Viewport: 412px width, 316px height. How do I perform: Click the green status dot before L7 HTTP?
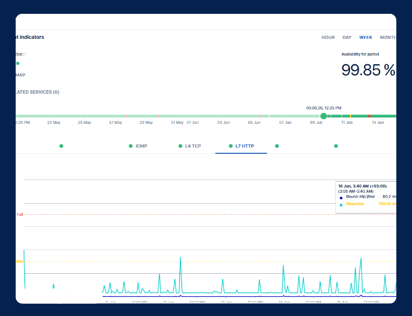(231, 146)
